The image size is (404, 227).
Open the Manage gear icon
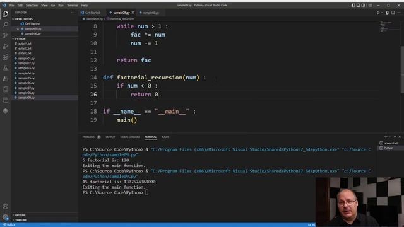5,217
